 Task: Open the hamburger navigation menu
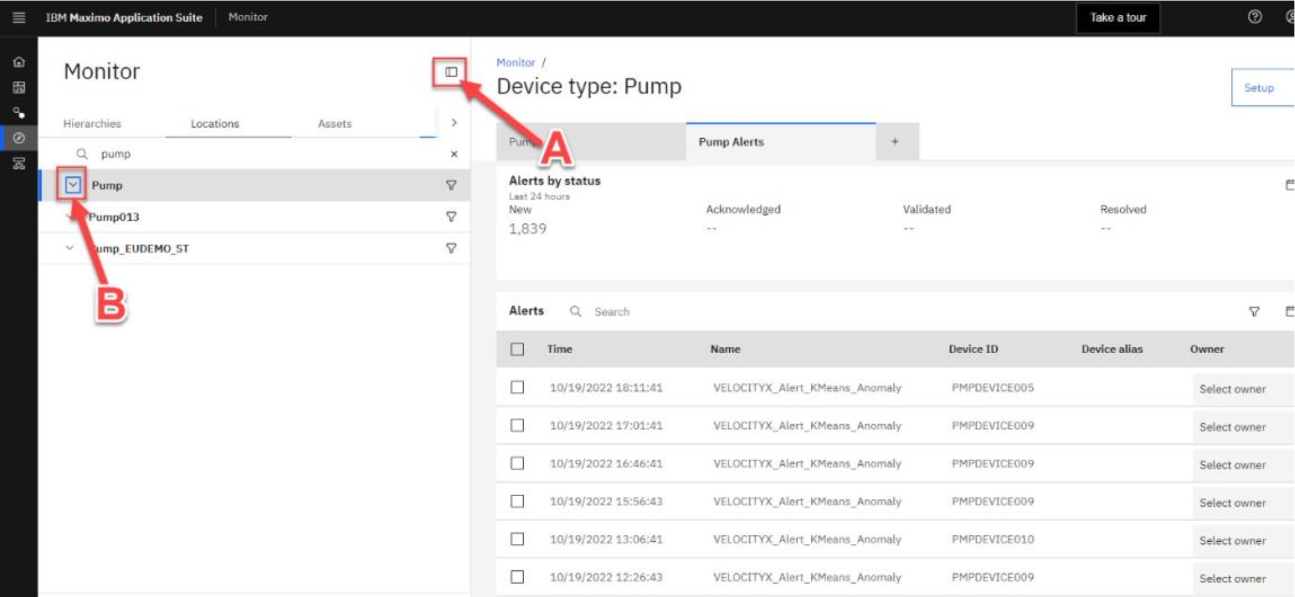click(19, 18)
